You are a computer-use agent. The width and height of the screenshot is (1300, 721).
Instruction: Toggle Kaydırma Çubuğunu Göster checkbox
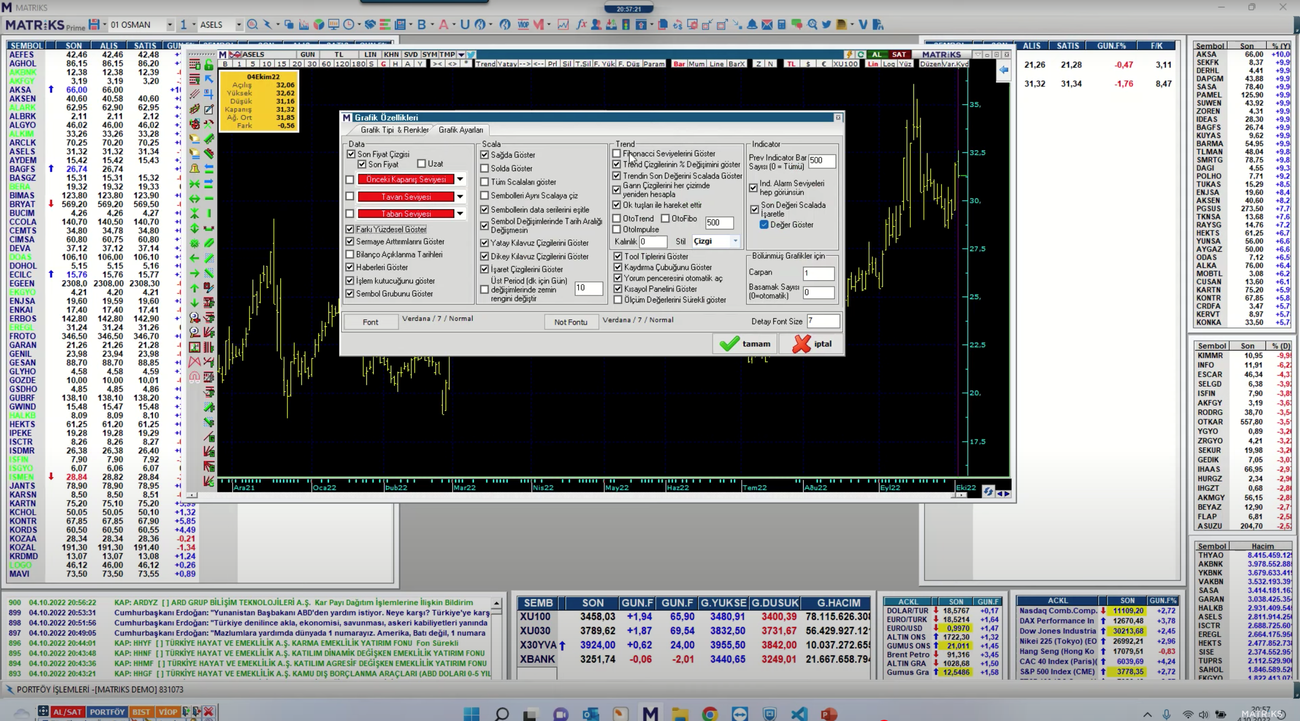(x=618, y=267)
